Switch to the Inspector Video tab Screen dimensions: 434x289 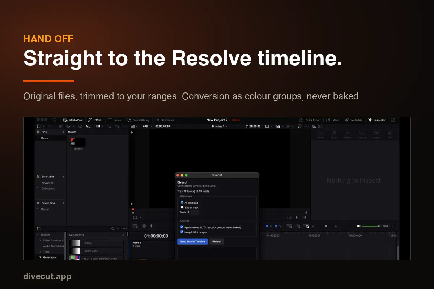tap(320, 135)
